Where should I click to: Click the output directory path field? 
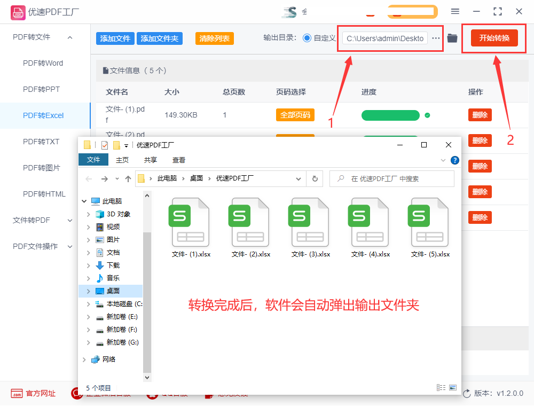click(x=385, y=38)
